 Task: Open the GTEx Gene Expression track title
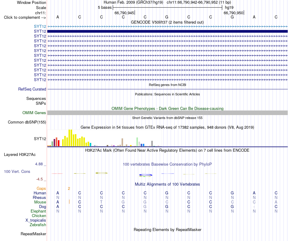click(167, 127)
